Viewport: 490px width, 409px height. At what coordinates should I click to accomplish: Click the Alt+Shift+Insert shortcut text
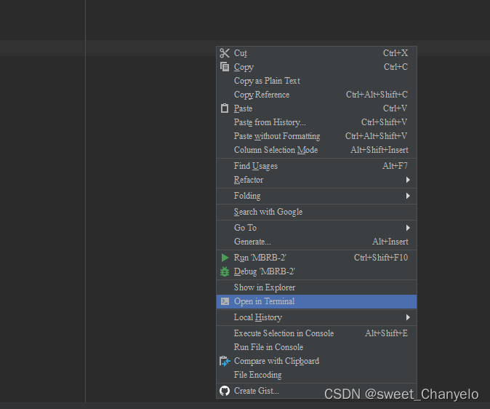click(x=379, y=150)
